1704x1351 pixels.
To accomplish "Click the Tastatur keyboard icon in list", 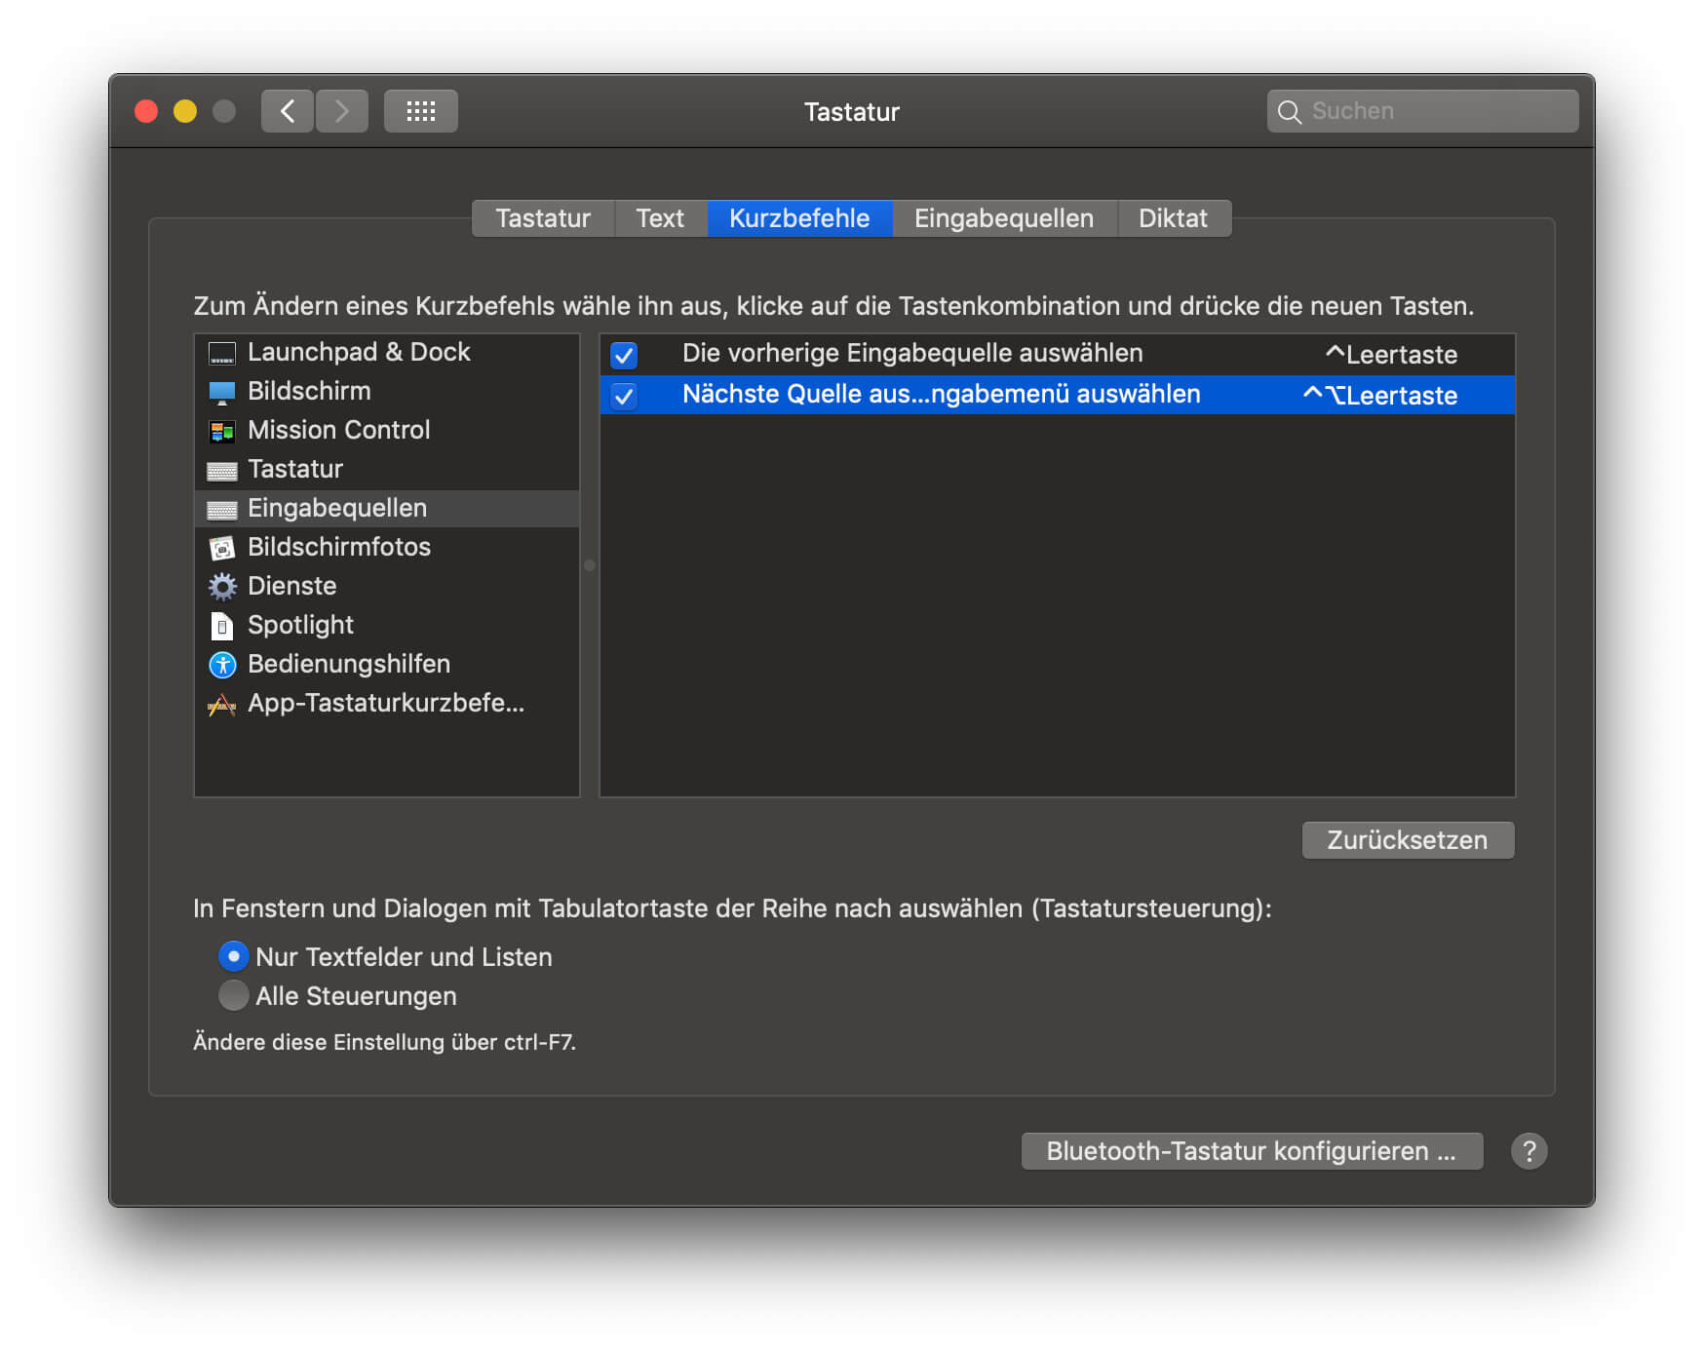I will point(222,471).
